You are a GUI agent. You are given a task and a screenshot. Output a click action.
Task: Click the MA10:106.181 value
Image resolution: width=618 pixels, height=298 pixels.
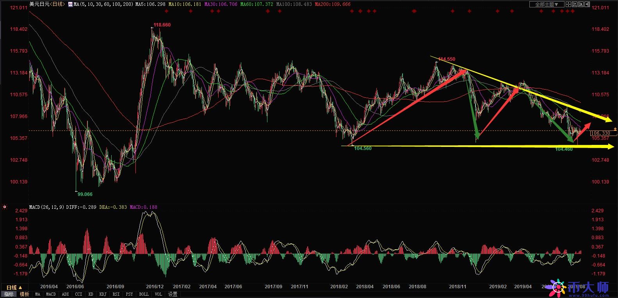click(185, 4)
